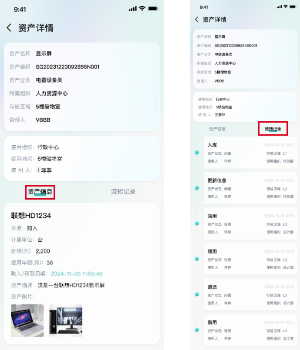
Task: Tap the back arrow on the smaller right screen
Action: (197, 20)
